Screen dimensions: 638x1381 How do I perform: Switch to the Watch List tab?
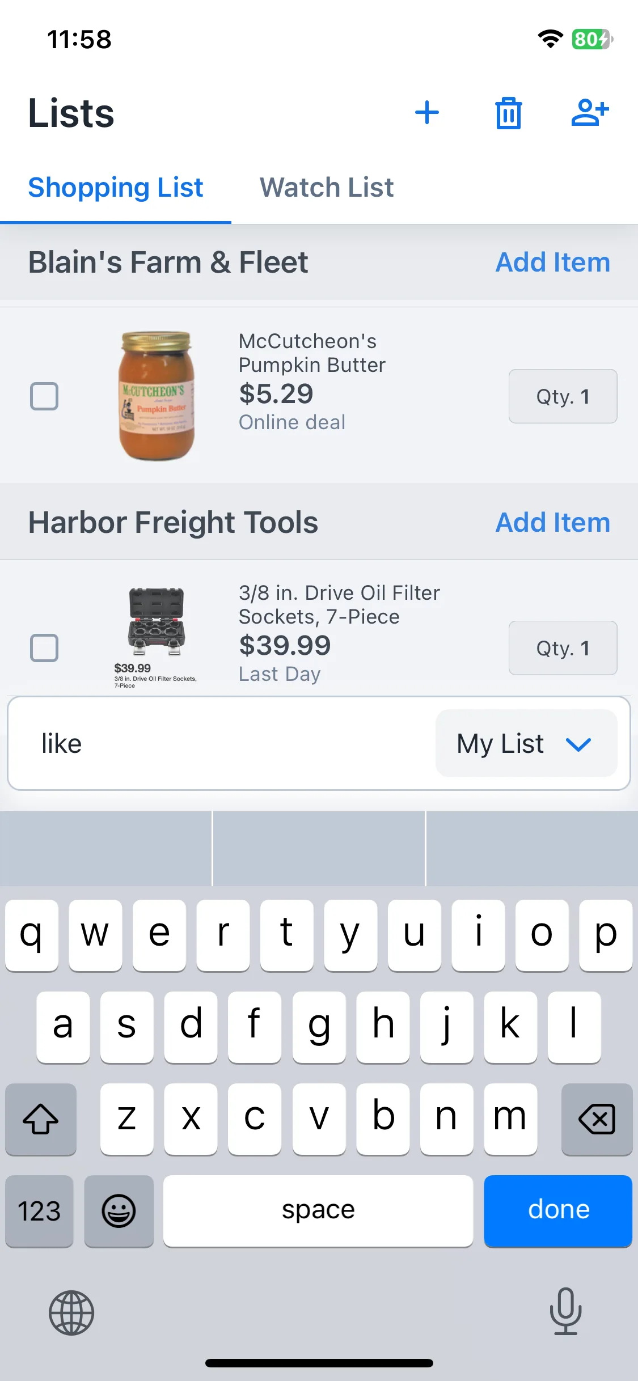point(327,187)
